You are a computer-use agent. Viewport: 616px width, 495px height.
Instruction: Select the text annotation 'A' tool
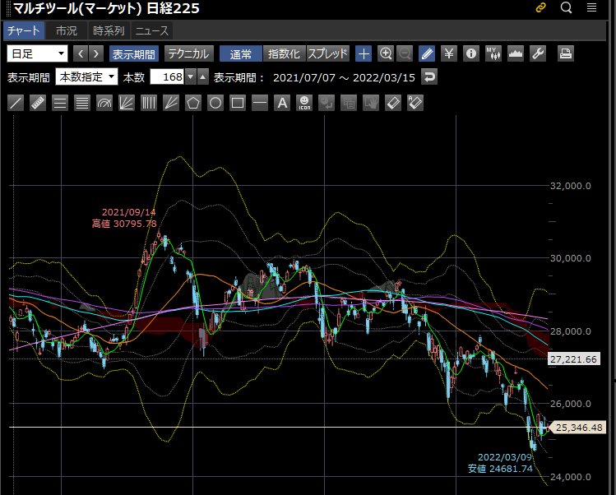282,103
